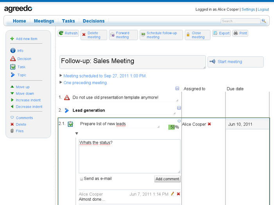Open the comment bubble icon above progress
The height and width of the screenshot is (205, 274).
179,121
